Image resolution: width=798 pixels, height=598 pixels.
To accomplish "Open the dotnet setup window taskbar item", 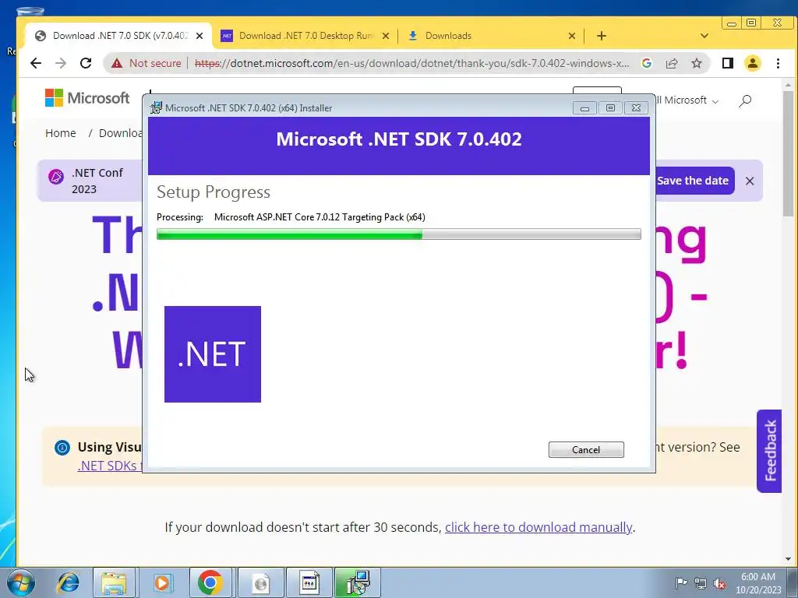I will click(x=309, y=582).
